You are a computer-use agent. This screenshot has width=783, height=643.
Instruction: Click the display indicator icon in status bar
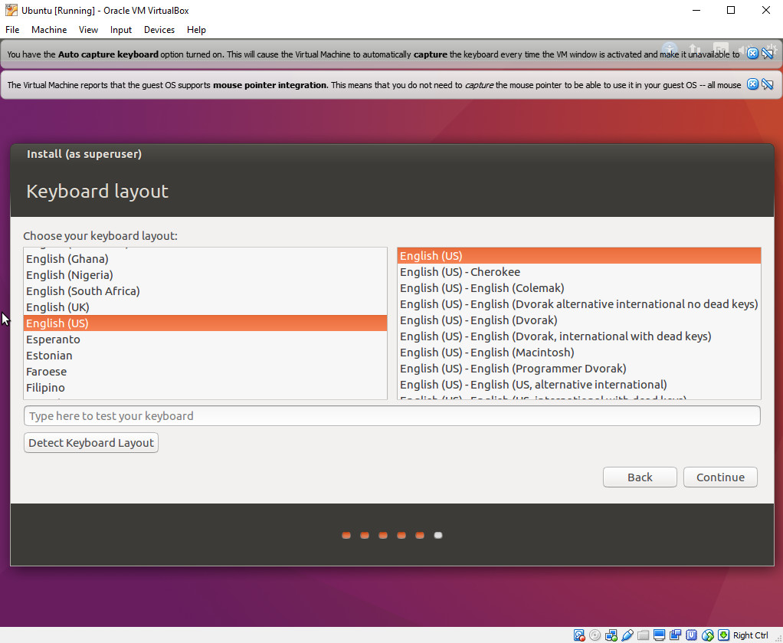tap(659, 635)
